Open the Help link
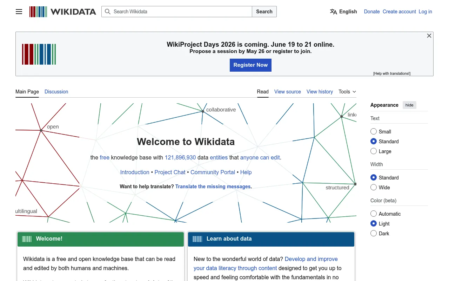Image resolution: width=449 pixels, height=281 pixels. (x=246, y=172)
